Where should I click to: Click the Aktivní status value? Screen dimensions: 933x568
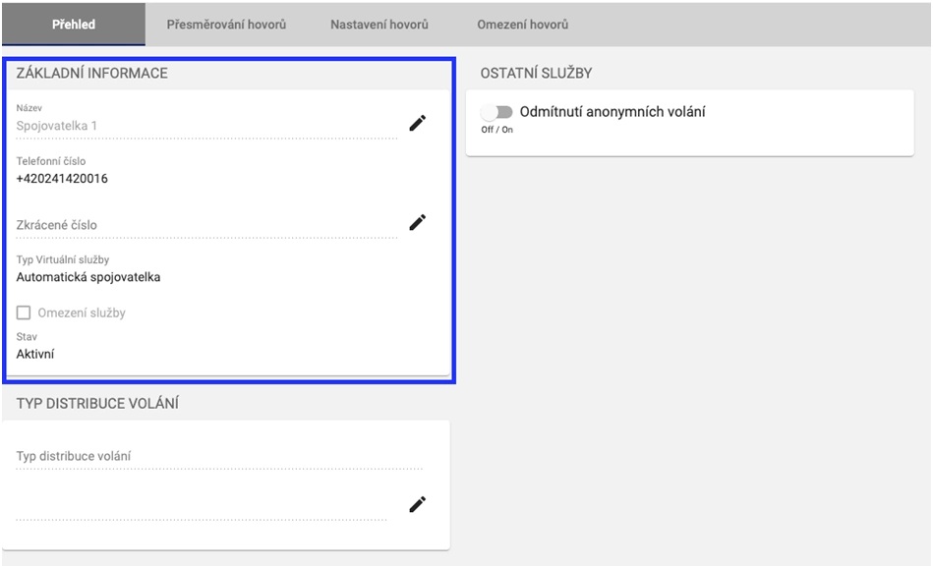click(35, 354)
